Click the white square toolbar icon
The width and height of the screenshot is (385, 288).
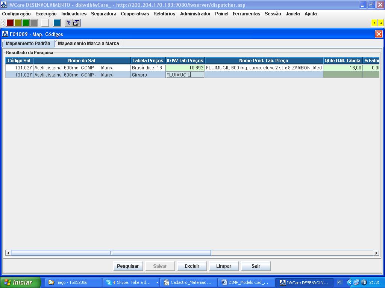tap(45, 23)
